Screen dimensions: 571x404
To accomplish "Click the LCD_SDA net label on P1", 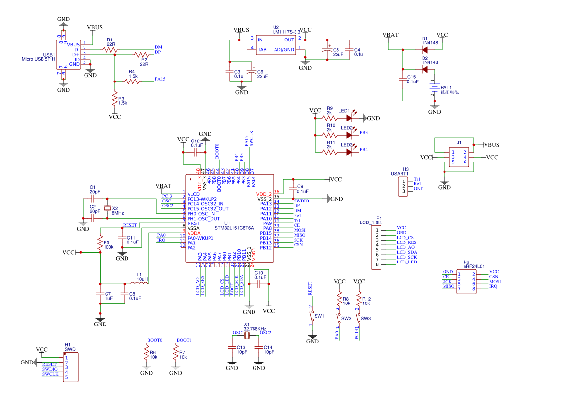I will point(407,252).
